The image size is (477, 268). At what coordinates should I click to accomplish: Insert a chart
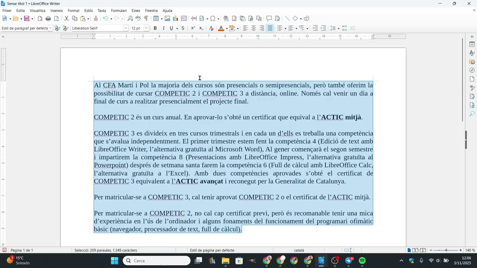pyautogui.click(x=176, y=19)
